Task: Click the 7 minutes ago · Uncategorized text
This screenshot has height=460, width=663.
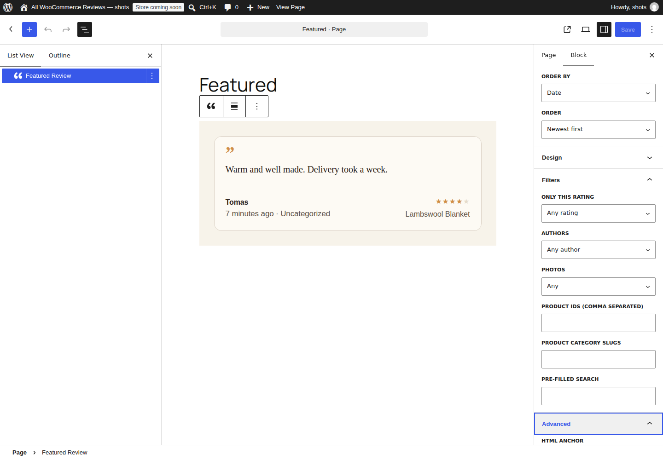Action: [x=278, y=214]
